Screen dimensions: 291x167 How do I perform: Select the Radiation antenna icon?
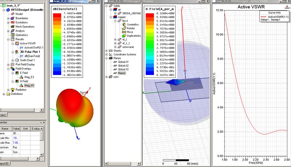[13, 90]
